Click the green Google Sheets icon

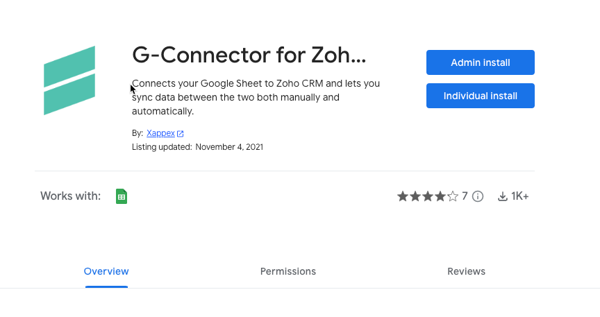coord(122,196)
